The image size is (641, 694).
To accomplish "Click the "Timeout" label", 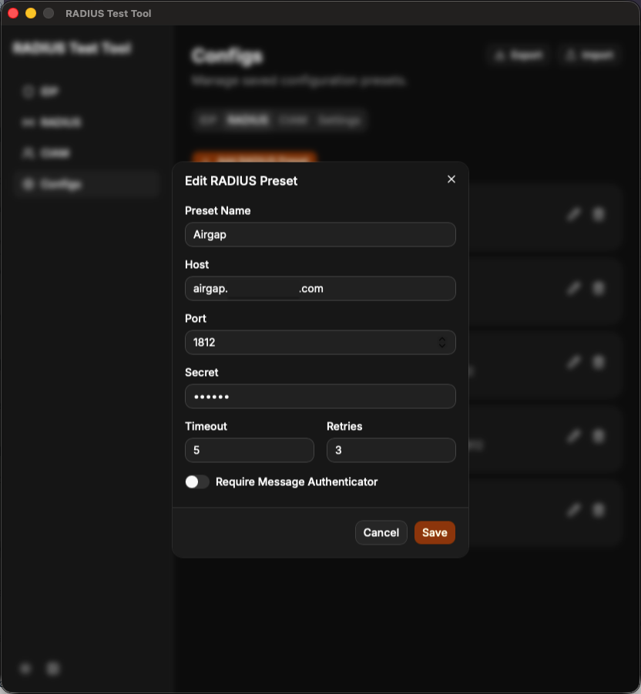I will pyautogui.click(x=206, y=426).
